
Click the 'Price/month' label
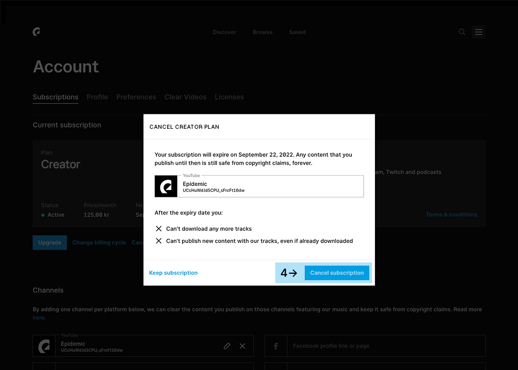[x=100, y=205]
